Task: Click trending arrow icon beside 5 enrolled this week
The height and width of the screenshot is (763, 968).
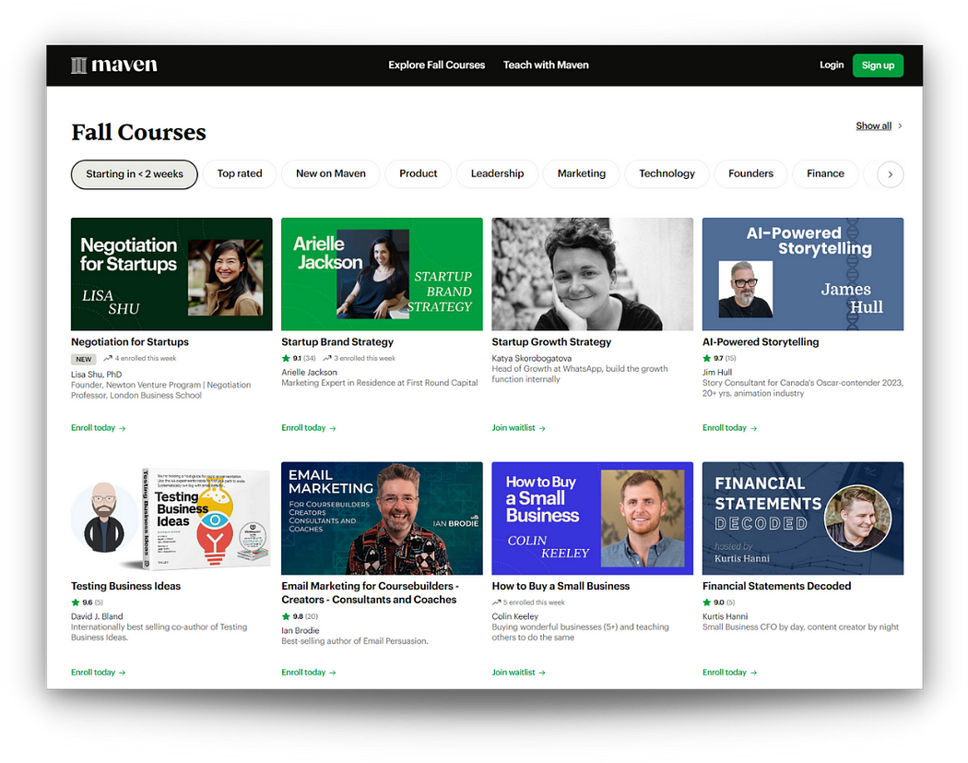Action: 496,602
